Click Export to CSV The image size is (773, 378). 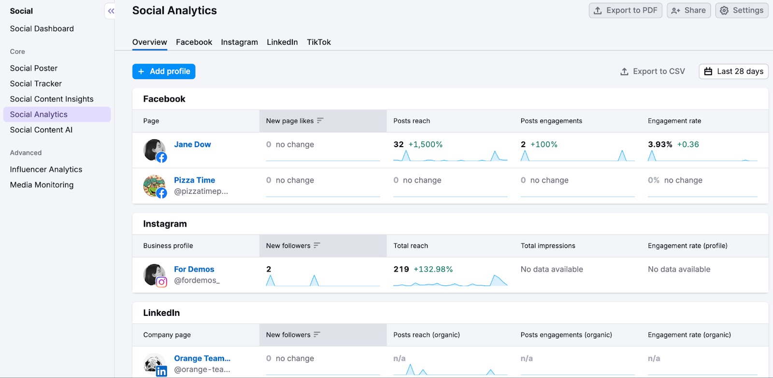pos(653,71)
